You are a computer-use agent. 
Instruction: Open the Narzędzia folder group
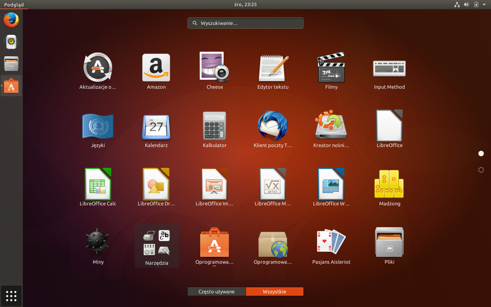[157, 246]
